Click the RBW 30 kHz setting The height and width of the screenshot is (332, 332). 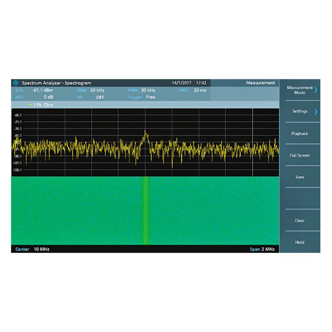point(97,90)
